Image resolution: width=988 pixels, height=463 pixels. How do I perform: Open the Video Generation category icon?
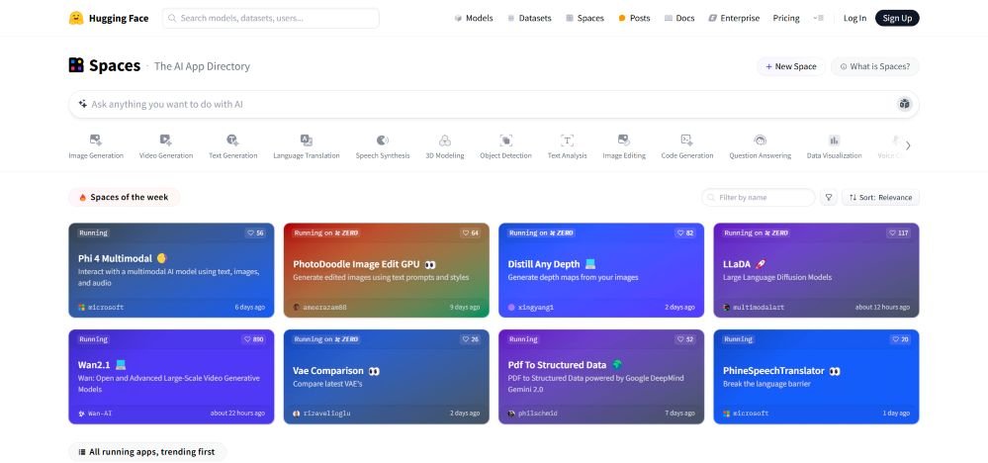coord(166,139)
